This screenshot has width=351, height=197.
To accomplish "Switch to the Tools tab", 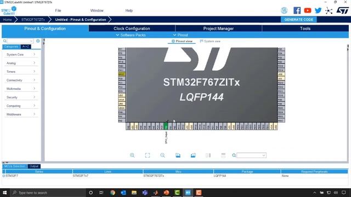I will [x=305, y=28].
